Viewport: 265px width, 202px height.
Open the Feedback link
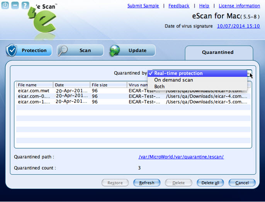[x=179, y=6]
